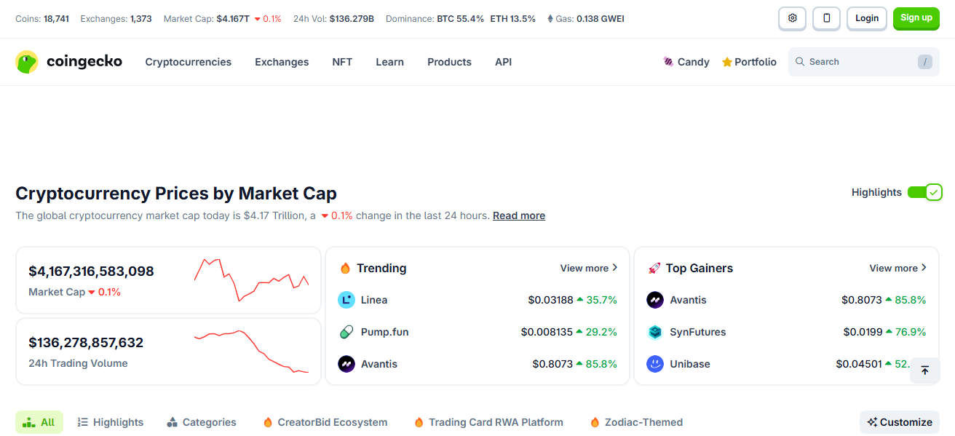Screen dimensions: 955x436
Task: Click Avantis icon in Top Gainers
Action: (x=655, y=300)
